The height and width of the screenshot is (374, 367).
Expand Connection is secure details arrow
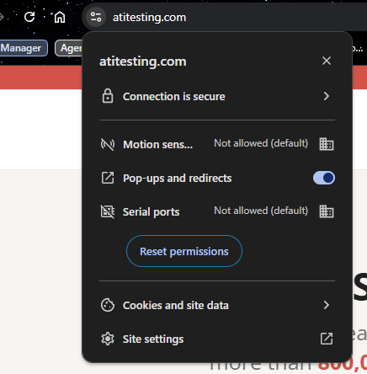pos(327,96)
